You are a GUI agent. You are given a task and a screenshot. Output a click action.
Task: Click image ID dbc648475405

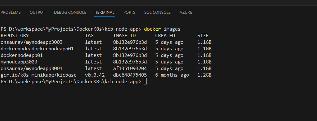130,75
